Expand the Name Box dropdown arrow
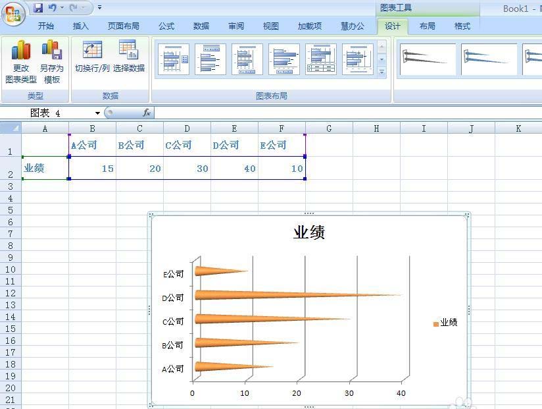Viewport: 542px width, 409px height. [x=97, y=113]
